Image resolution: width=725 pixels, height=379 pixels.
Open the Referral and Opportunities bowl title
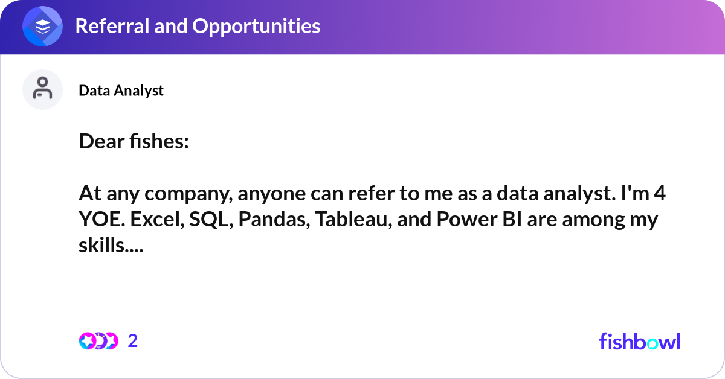(198, 26)
